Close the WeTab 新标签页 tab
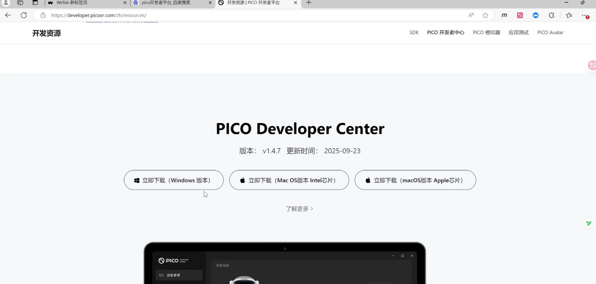The image size is (596, 284). [125, 3]
